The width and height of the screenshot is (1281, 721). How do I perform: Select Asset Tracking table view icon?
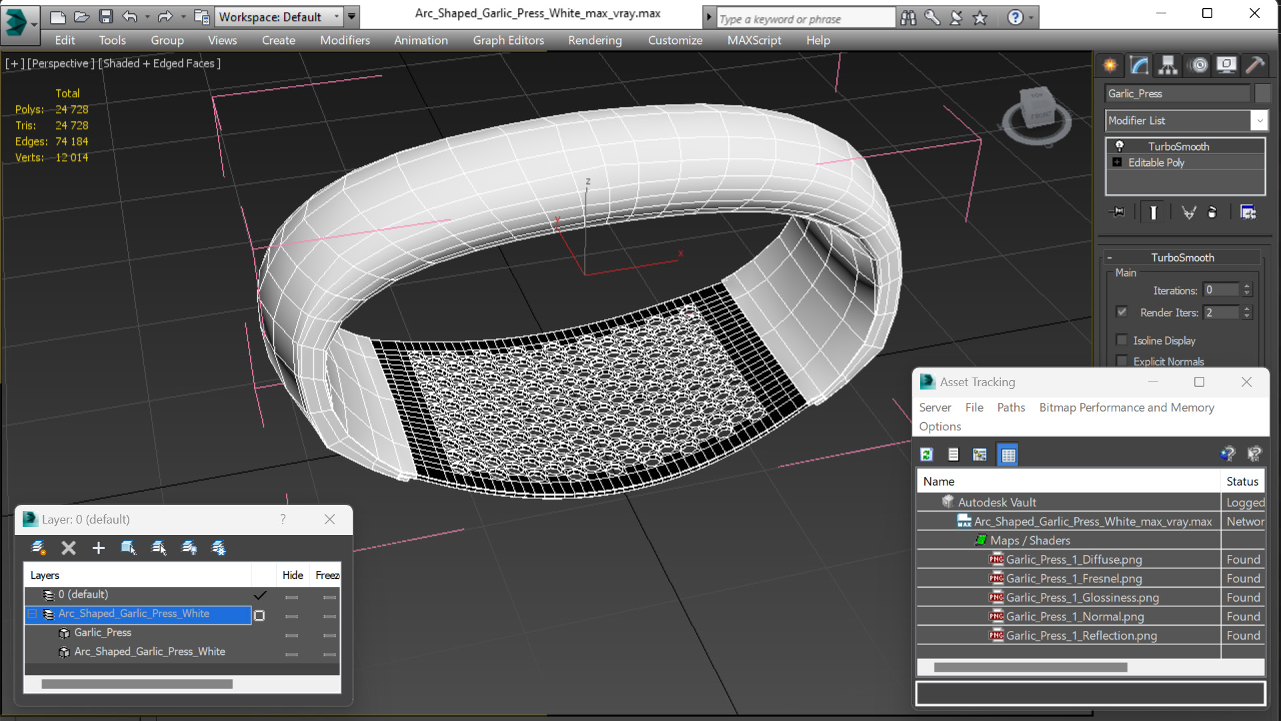1008,454
